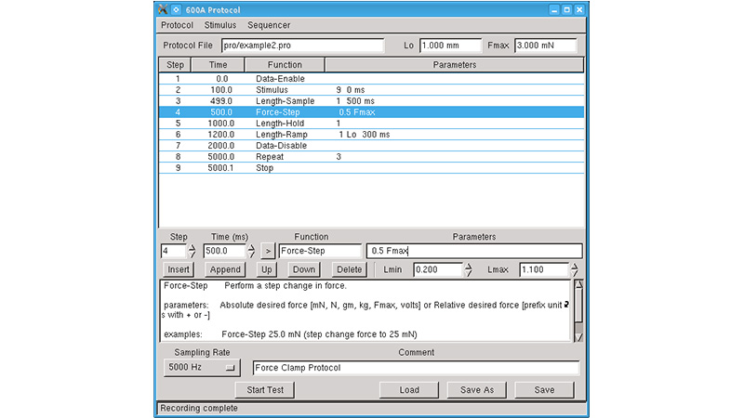Edit the Lmin field showing 0.200
Viewport: 744px width, 418px height.
[x=437, y=269]
